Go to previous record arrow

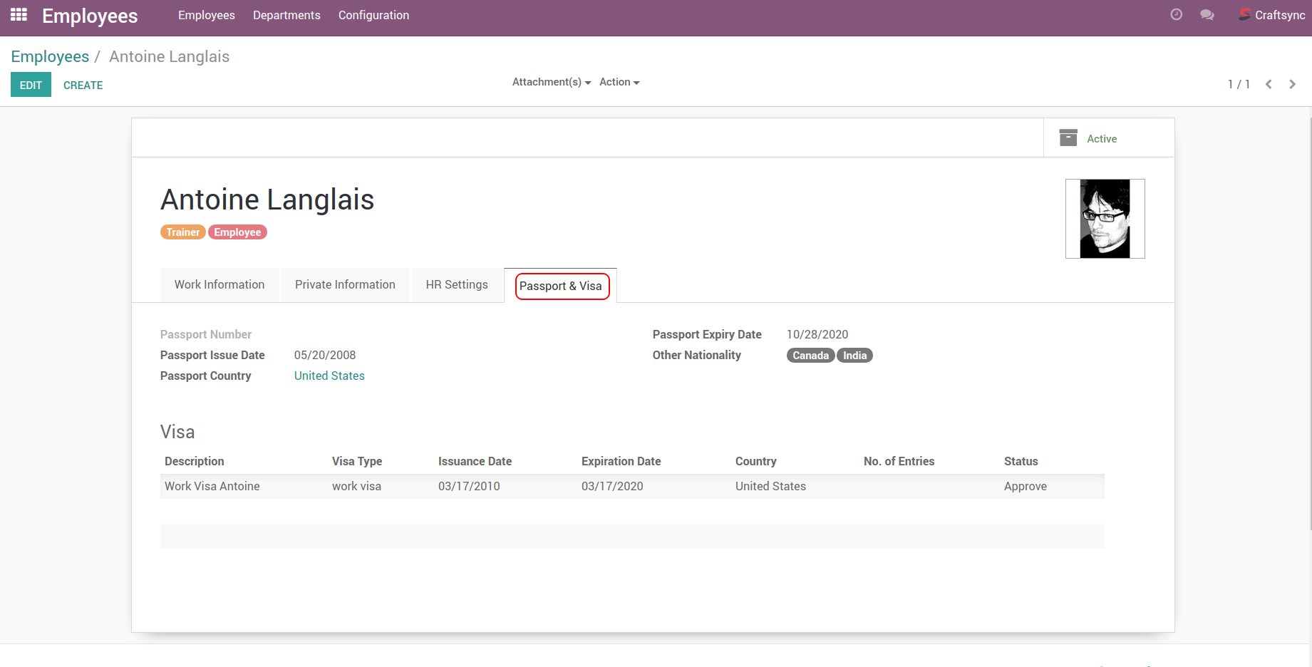(x=1269, y=84)
